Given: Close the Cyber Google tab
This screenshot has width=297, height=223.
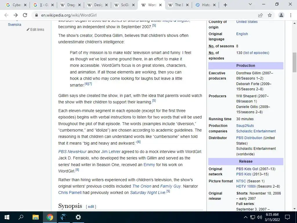Looking at the screenshot, I should pyautogui.click(x=25, y=5).
